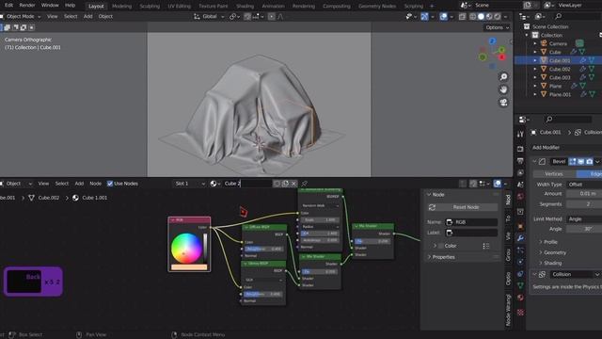
Task: Click the pan hand viewport gizmo
Action: click(503, 89)
